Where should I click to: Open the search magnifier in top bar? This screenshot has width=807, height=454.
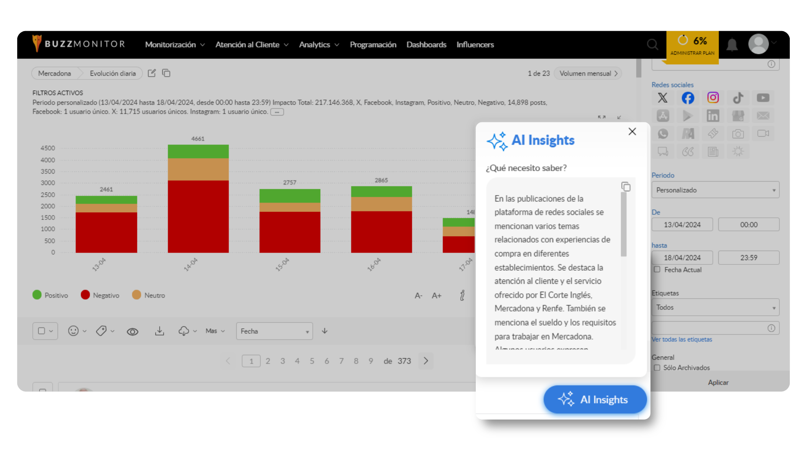click(652, 45)
